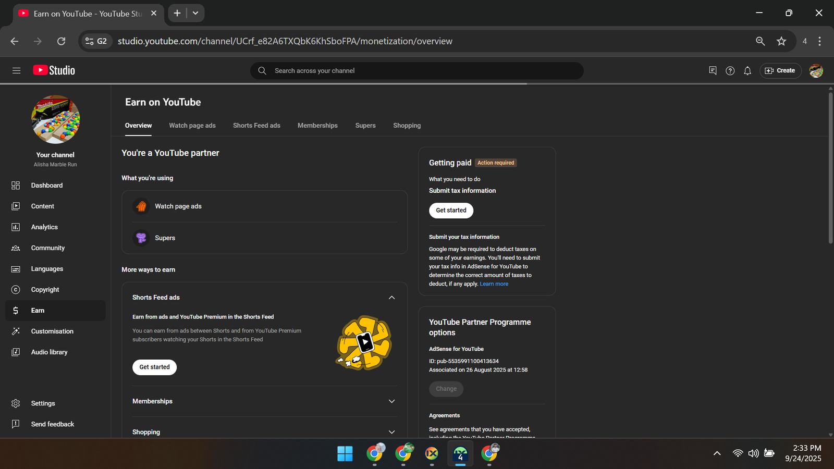
Task: Expand the Shopping section chevron
Action: [x=391, y=432]
